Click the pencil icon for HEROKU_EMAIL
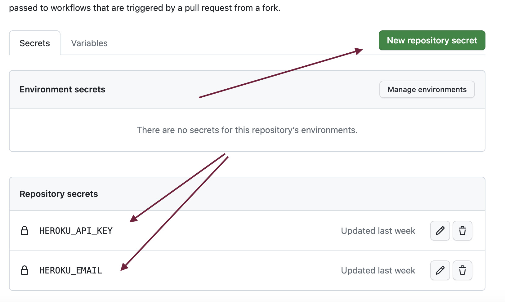The image size is (505, 302). (x=440, y=270)
